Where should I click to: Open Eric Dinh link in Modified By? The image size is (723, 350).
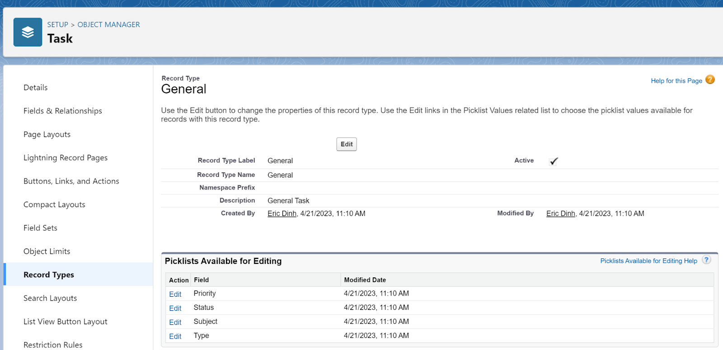[x=560, y=213]
